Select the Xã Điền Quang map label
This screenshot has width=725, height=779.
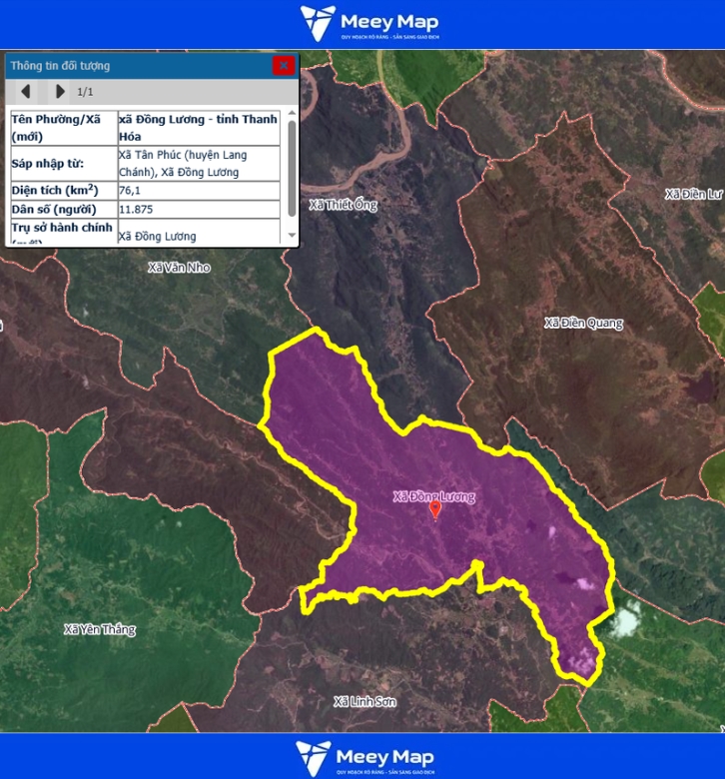click(x=583, y=323)
